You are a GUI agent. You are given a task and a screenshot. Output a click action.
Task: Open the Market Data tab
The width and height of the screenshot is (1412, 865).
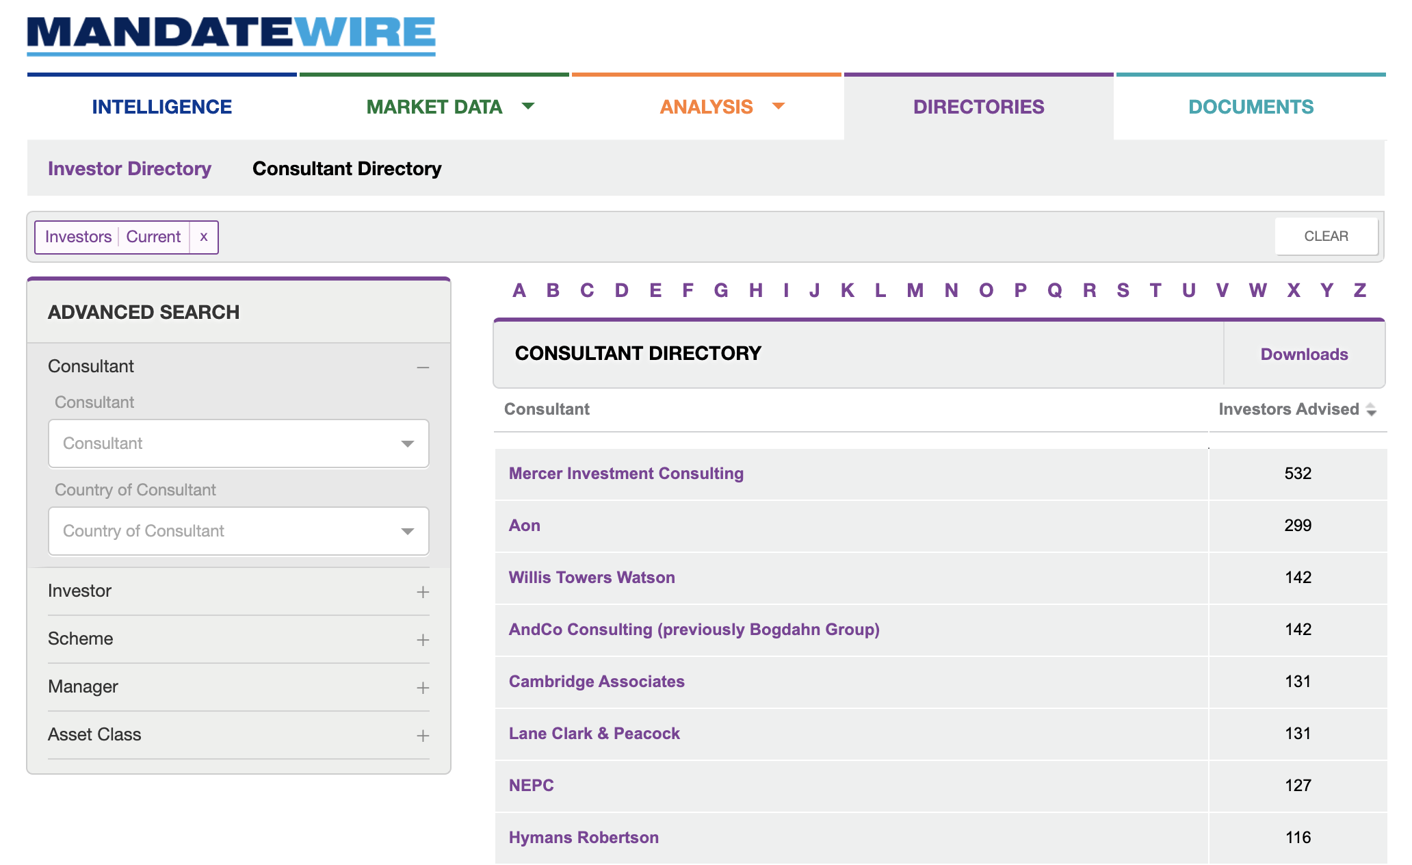tap(434, 107)
